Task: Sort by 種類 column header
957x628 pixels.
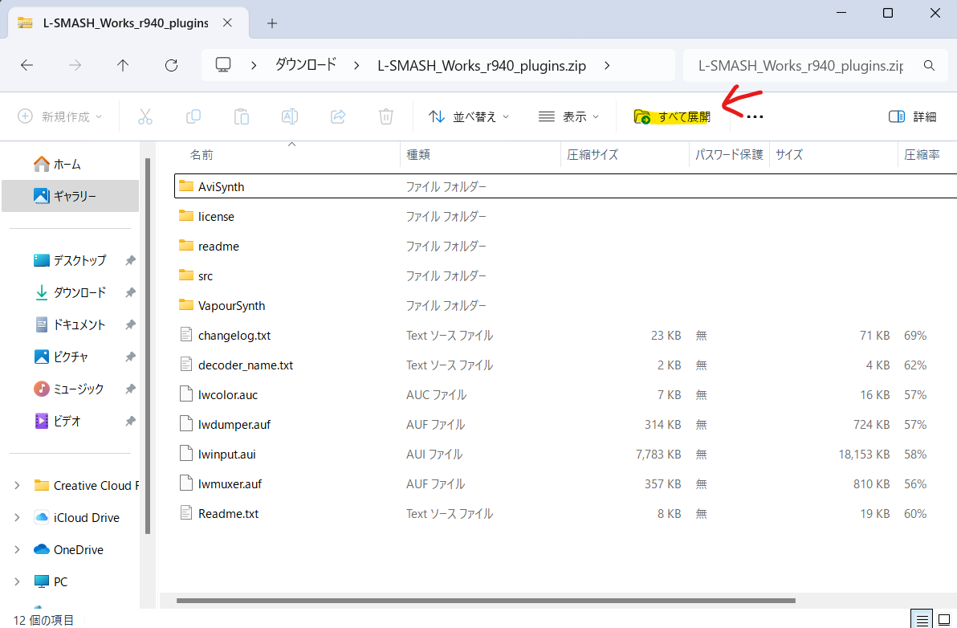Action: click(419, 155)
